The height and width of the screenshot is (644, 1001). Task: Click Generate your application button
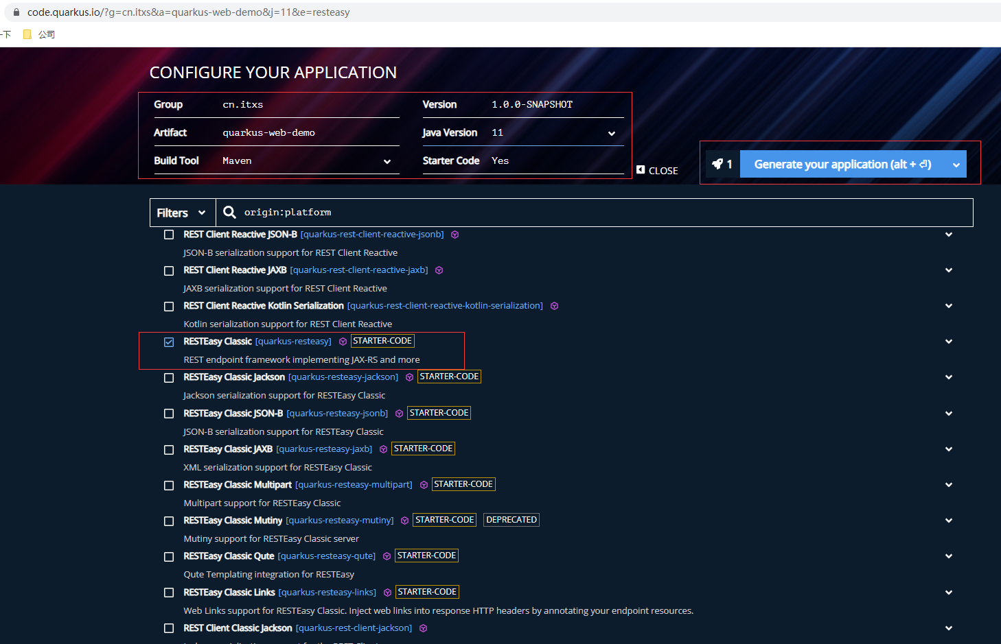(x=842, y=164)
